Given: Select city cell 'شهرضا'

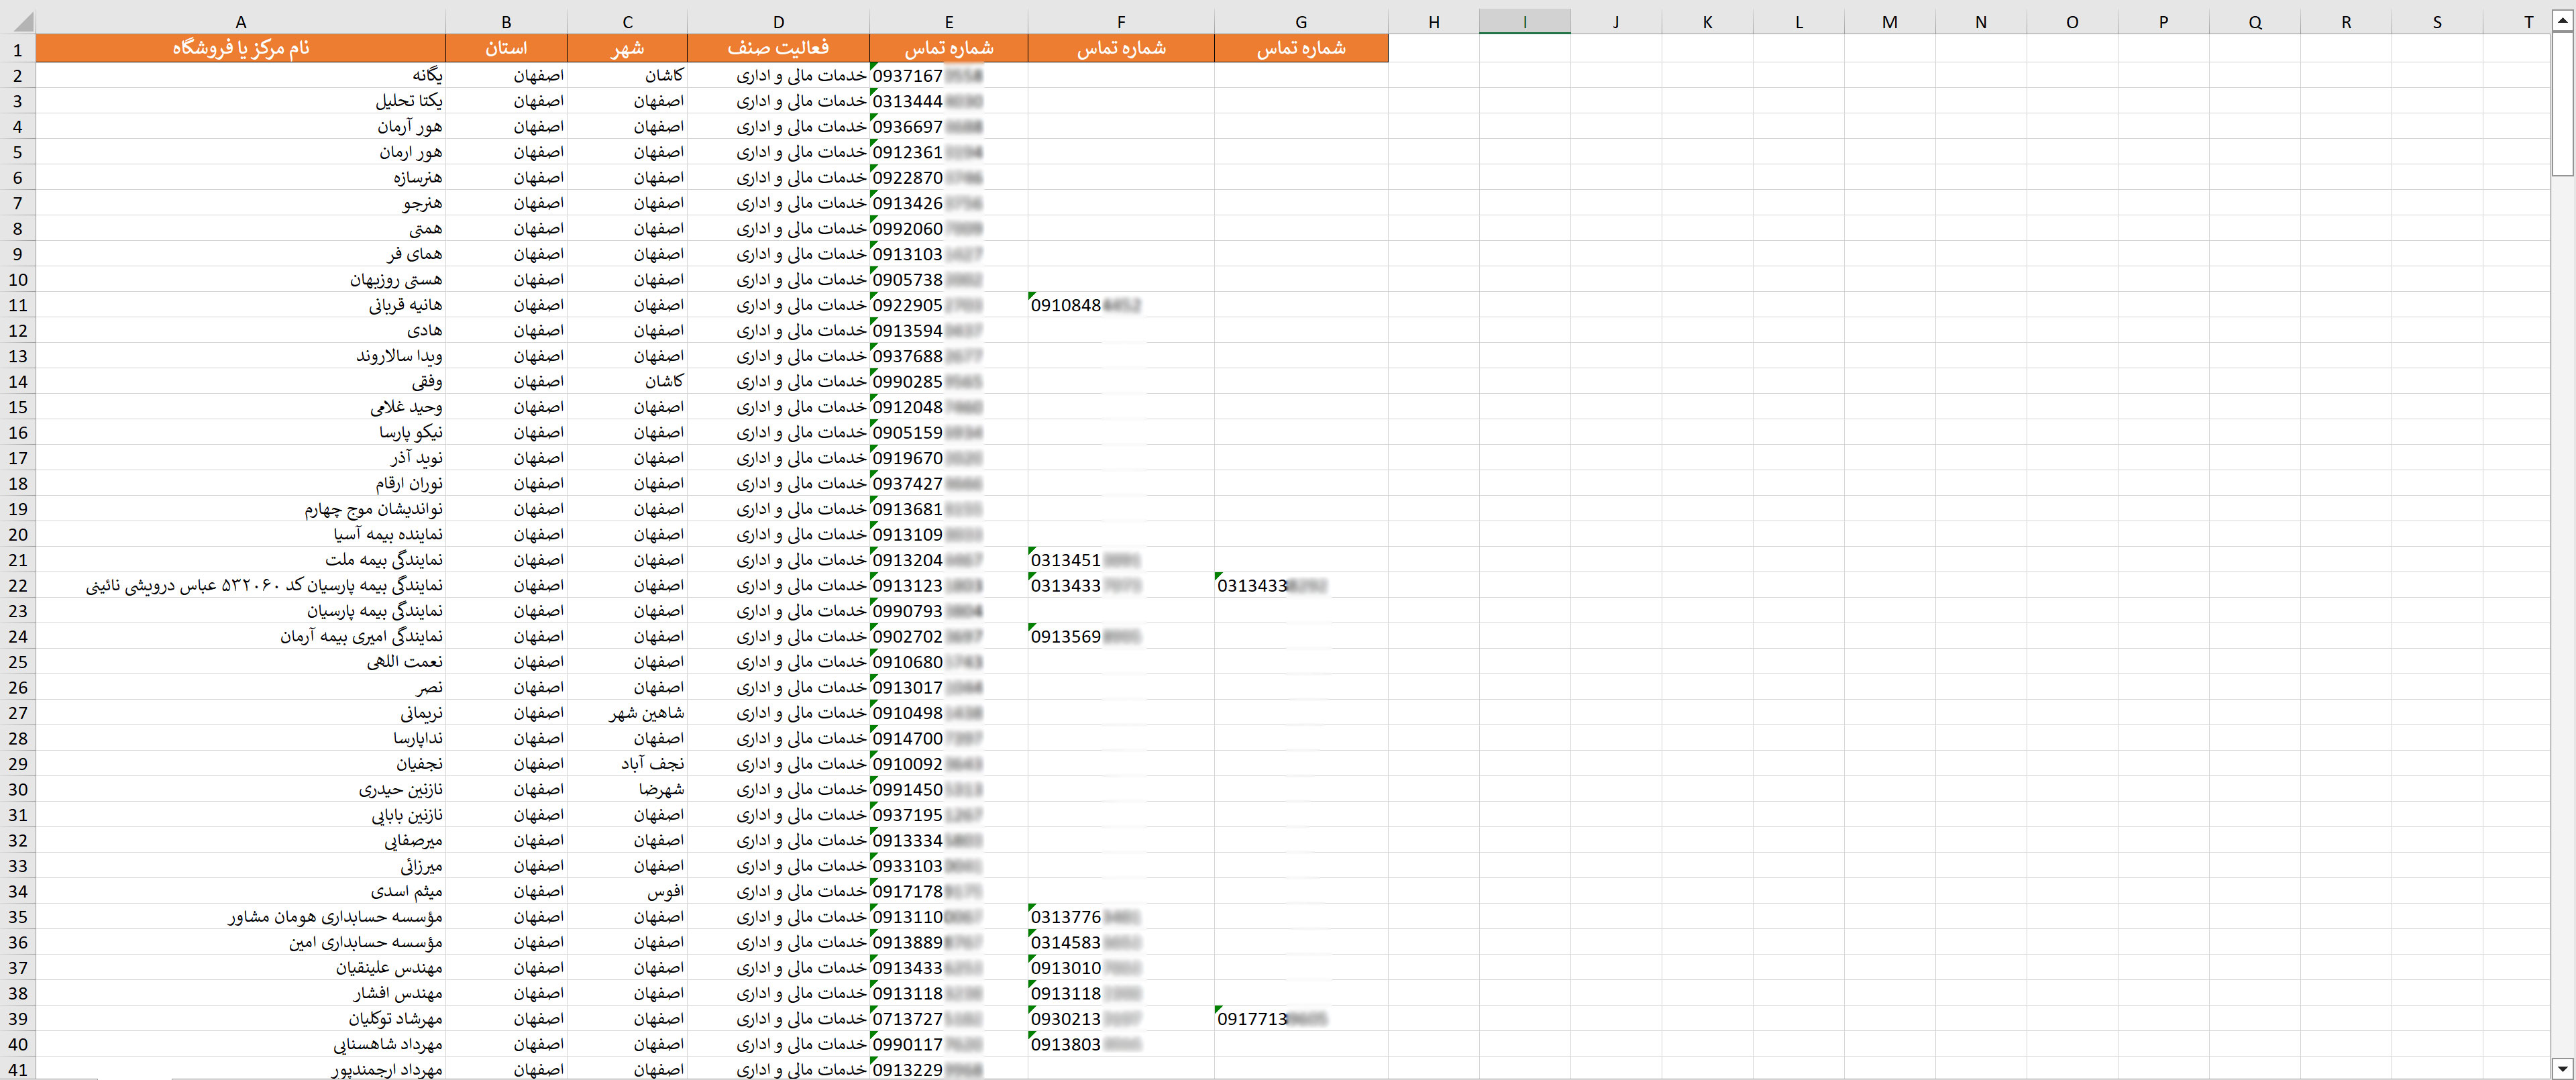Looking at the screenshot, I should [627, 789].
